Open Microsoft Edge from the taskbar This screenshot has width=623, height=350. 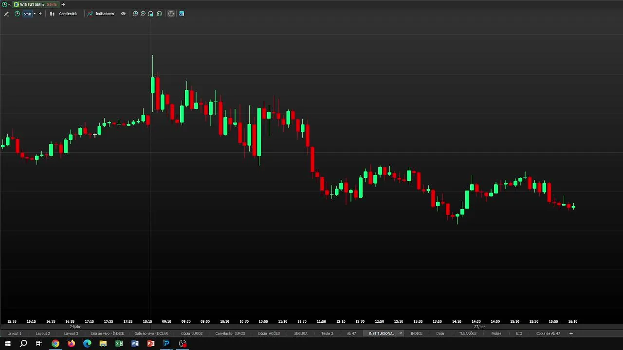point(87,344)
